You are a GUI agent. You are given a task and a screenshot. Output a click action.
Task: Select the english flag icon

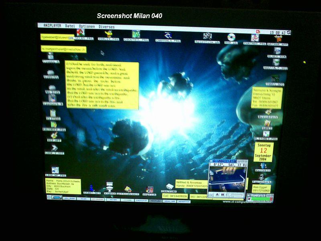tap(150, 189)
